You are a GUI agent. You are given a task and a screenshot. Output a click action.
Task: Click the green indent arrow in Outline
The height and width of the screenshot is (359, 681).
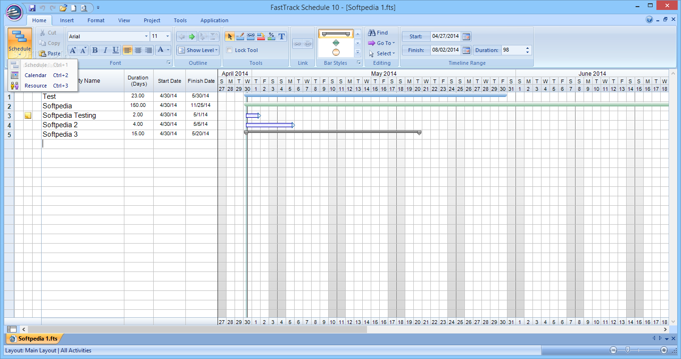click(x=192, y=36)
